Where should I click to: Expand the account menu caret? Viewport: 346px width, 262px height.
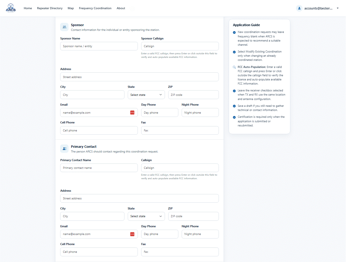(338, 8)
